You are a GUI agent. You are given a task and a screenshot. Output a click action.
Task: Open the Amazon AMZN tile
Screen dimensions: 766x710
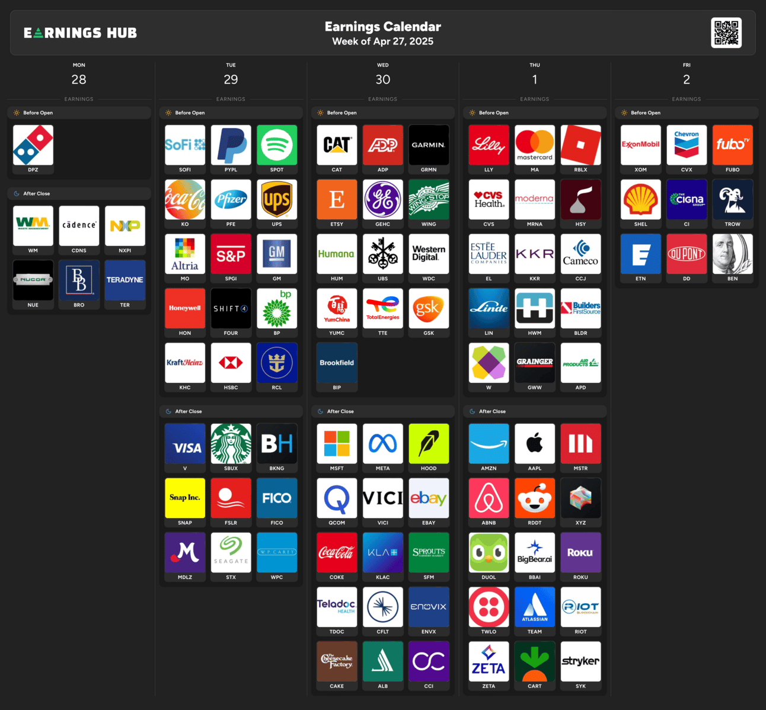click(x=489, y=448)
